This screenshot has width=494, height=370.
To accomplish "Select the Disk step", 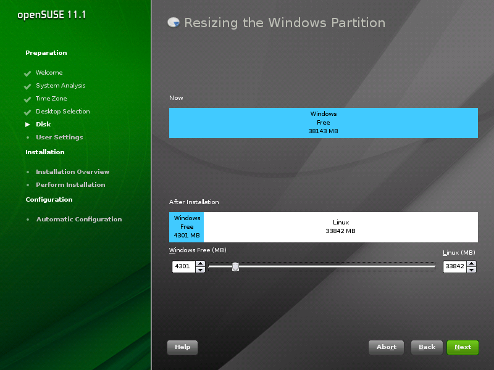I will [43, 125].
